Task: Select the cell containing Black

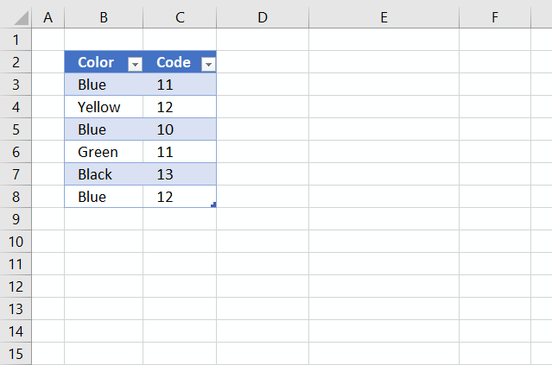Action: pos(104,174)
